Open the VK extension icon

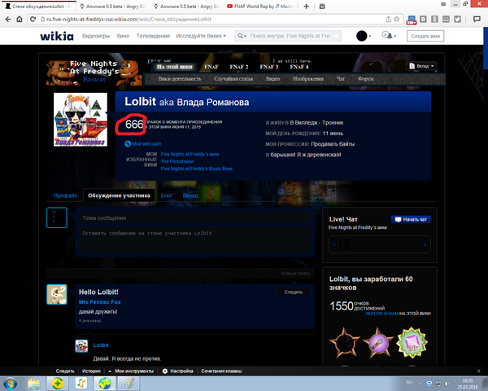[423, 20]
